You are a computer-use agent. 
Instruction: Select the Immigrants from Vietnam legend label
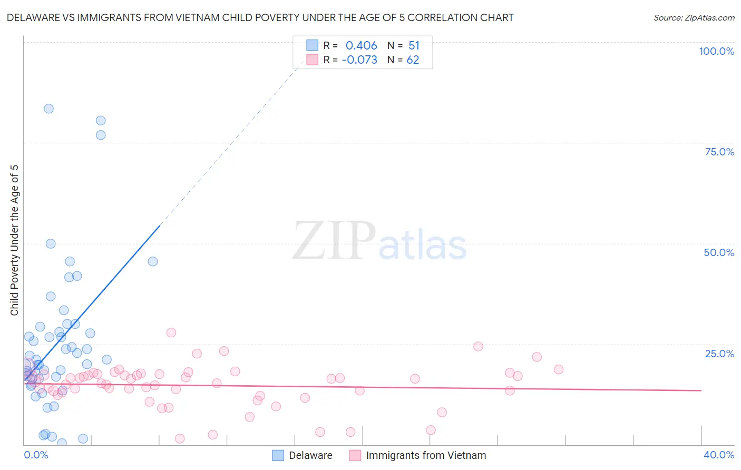pyautogui.click(x=426, y=455)
